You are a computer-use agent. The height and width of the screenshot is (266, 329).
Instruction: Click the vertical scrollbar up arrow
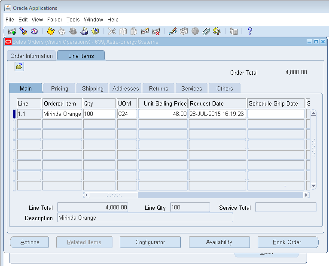[313, 113]
